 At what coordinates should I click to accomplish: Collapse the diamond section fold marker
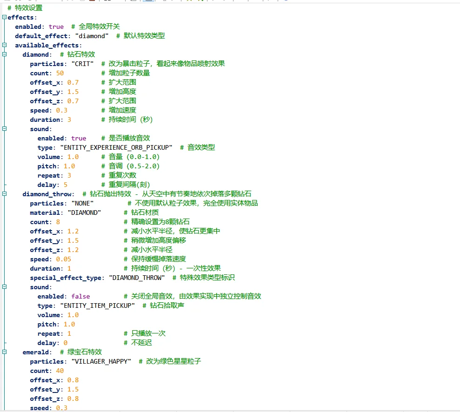[x=4, y=54]
